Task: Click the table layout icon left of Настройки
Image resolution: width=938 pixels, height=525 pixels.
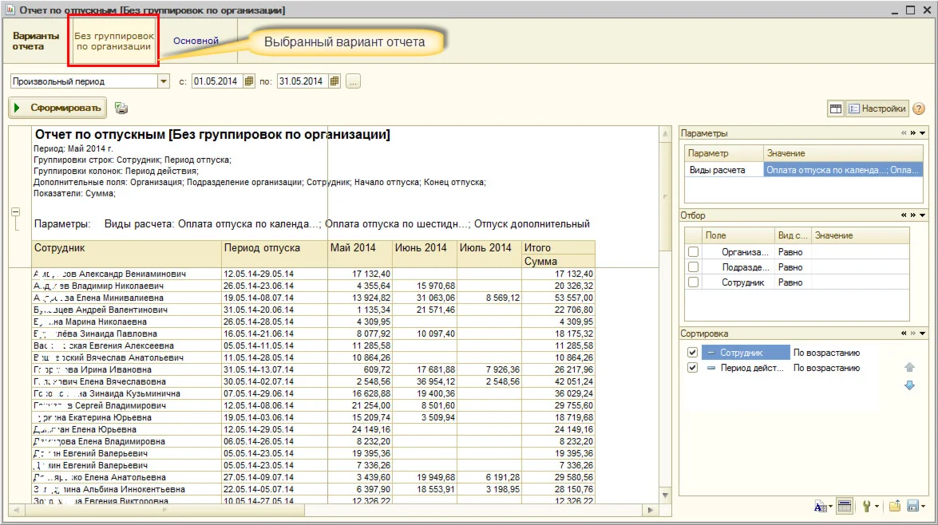Action: click(836, 109)
